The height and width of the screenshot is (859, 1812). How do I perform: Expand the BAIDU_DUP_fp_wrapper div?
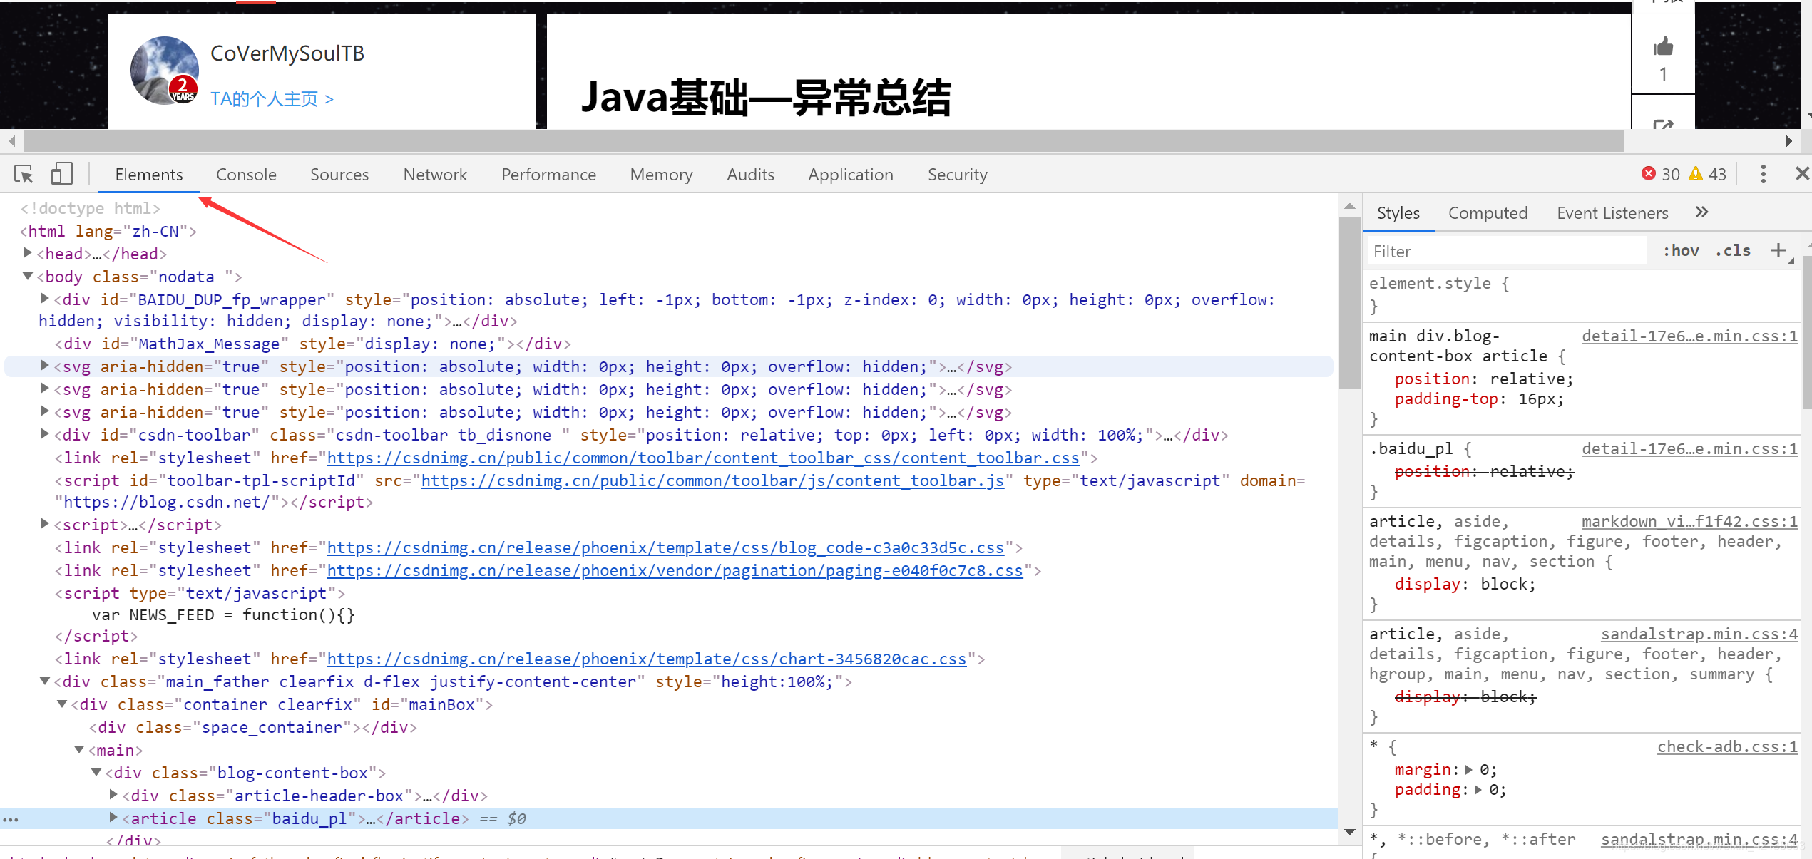pyautogui.click(x=44, y=299)
